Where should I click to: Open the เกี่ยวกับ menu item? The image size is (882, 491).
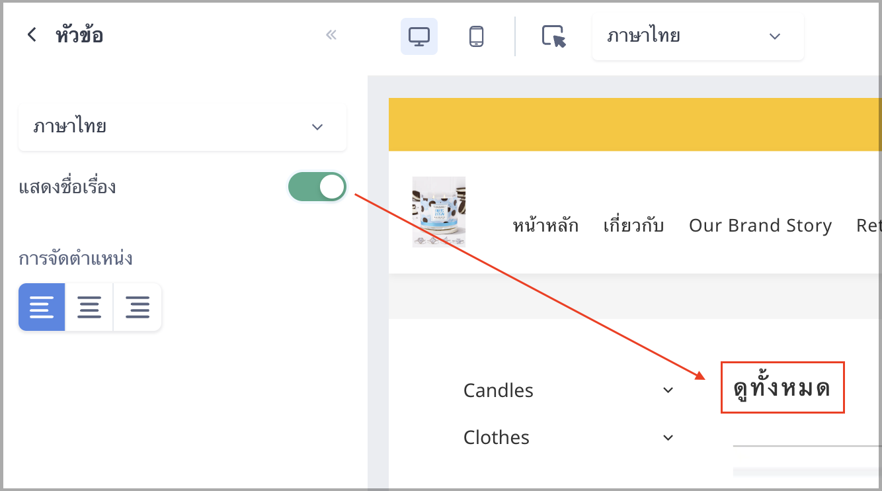(x=633, y=226)
